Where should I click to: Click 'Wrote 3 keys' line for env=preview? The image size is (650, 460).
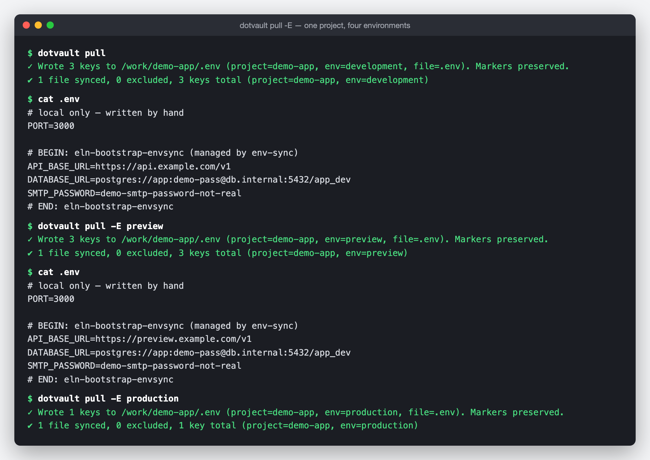pos(288,239)
